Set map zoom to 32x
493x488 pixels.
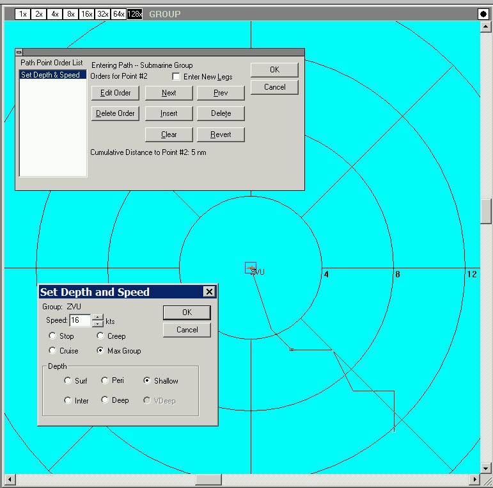[103, 14]
